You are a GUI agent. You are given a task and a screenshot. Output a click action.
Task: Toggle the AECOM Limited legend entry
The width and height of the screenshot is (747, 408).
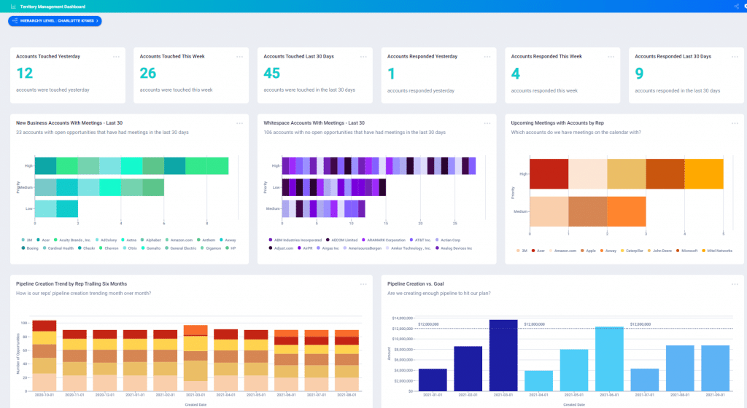tap(341, 240)
